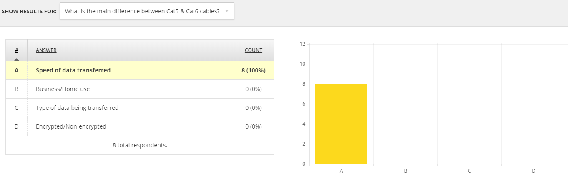This screenshot has height=176, width=568.
Task: Select the 'Business/Home use' answer row
Action: coord(140,89)
